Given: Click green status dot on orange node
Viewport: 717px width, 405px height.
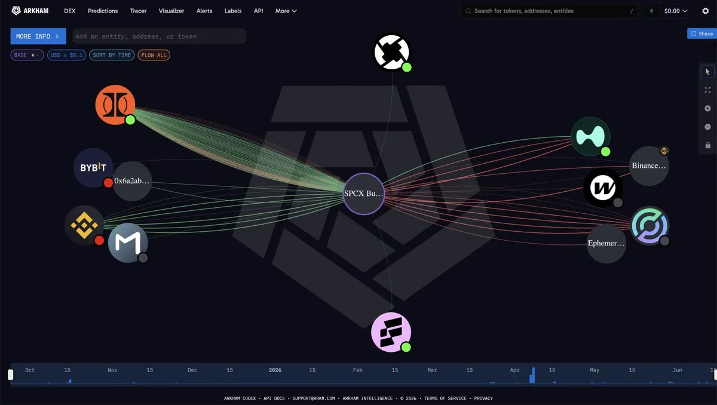Looking at the screenshot, I should coord(130,120).
